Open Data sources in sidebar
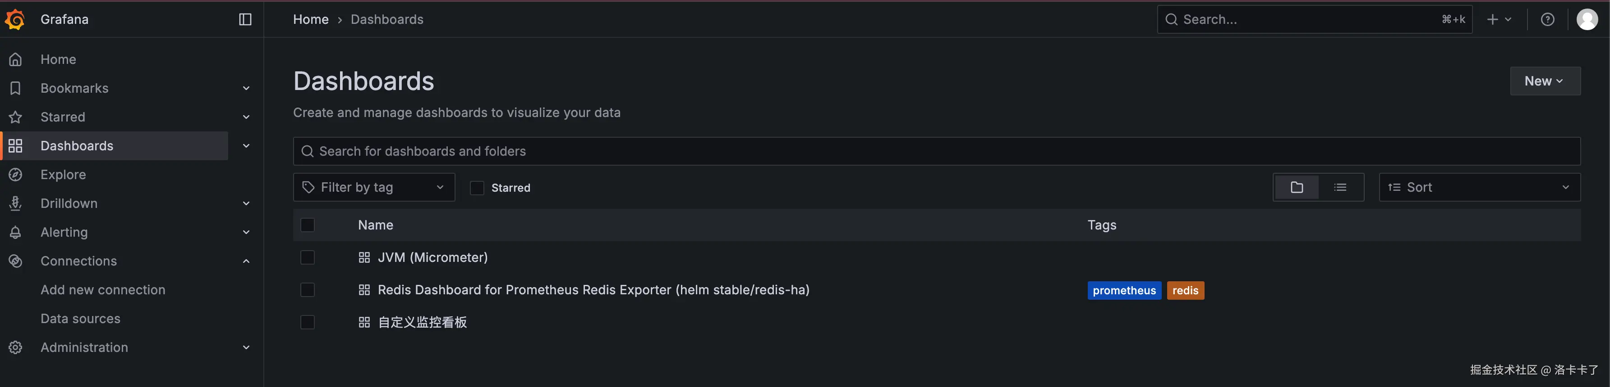The height and width of the screenshot is (387, 1610). tap(81, 319)
